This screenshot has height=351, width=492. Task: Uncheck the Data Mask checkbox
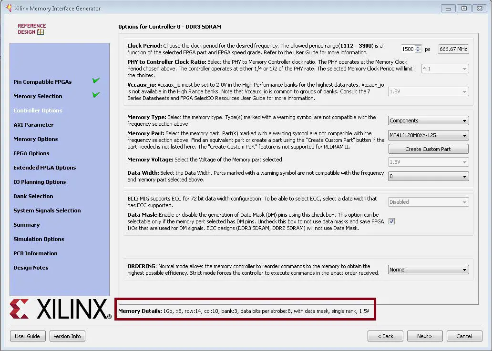coord(391,221)
